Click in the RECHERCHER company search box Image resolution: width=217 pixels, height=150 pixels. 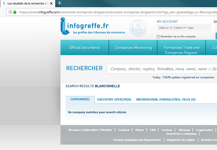[162, 69]
